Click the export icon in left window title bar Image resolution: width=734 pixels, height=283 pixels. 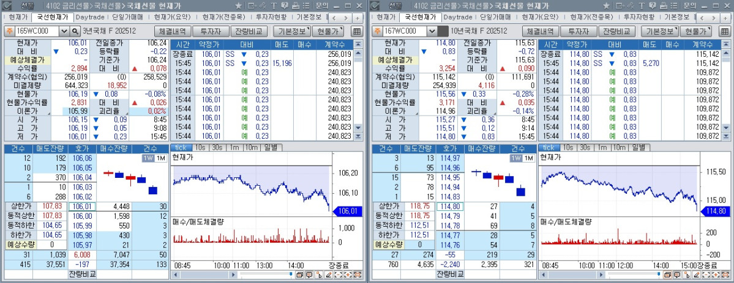pos(252,6)
